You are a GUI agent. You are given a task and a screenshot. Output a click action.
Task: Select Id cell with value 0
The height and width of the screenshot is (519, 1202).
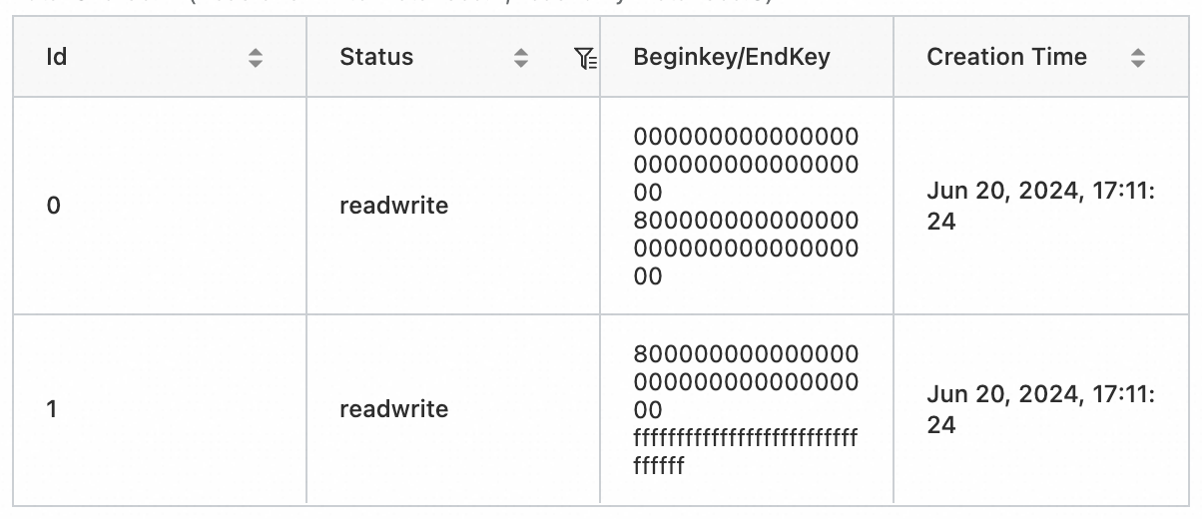[x=54, y=206]
